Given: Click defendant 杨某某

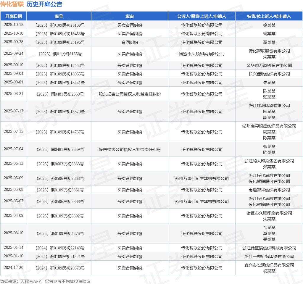Looking at the screenshot, I should click(269, 34).
